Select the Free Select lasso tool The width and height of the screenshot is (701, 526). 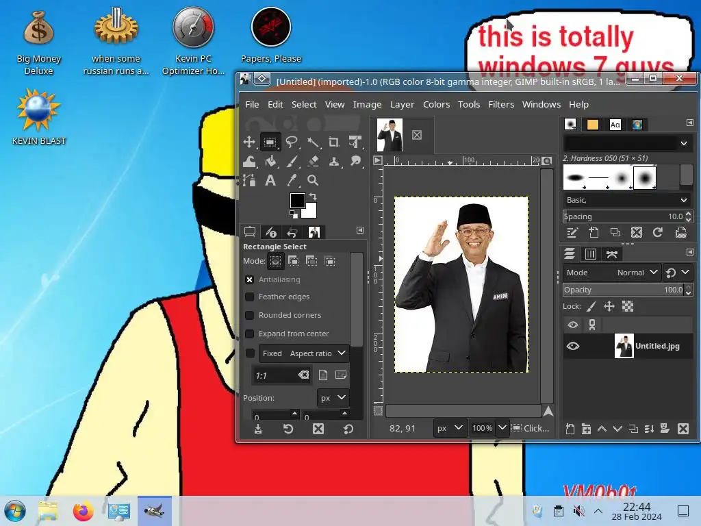[x=292, y=142]
